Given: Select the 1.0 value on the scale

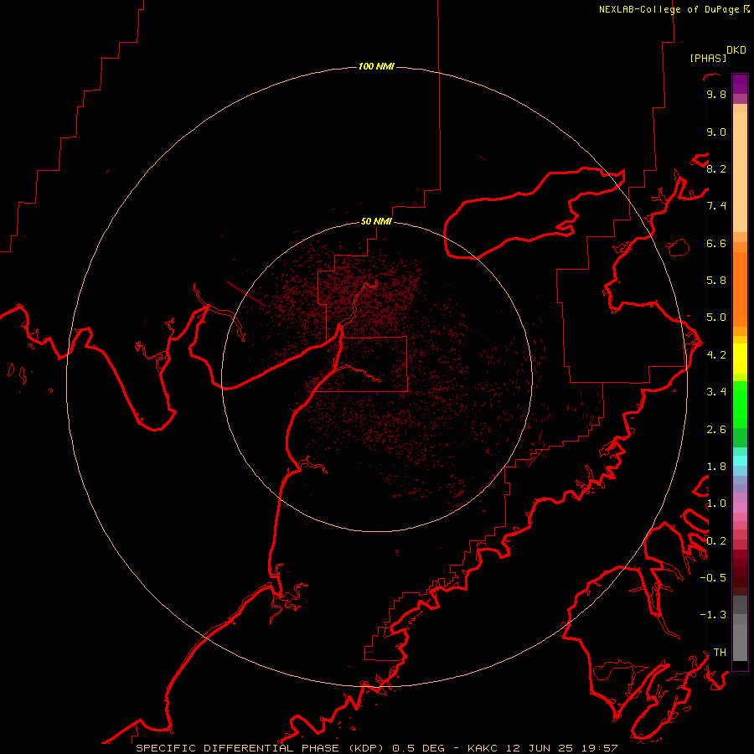Looking at the screenshot, I should pos(716,504).
